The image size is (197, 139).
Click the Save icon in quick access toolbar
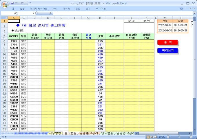click(12, 3)
